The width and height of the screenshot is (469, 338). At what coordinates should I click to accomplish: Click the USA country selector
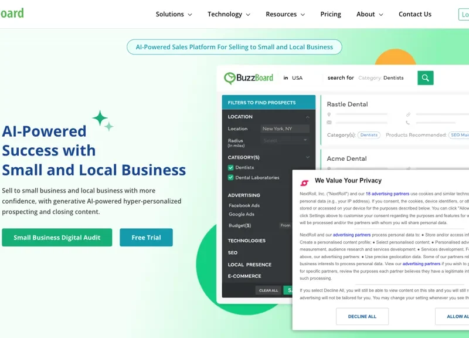click(297, 78)
